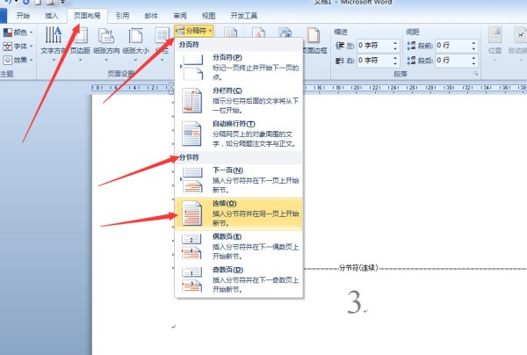Switch to the 开发工具 tab
The image size is (527, 355).
(x=245, y=15)
